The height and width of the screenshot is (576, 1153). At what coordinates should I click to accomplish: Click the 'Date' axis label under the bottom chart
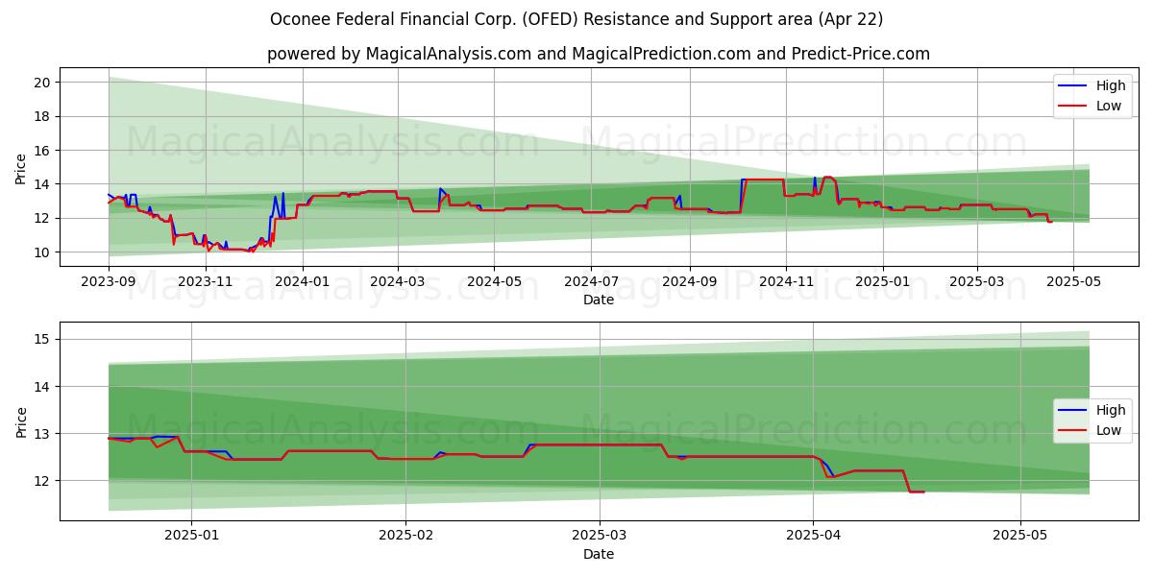599,554
